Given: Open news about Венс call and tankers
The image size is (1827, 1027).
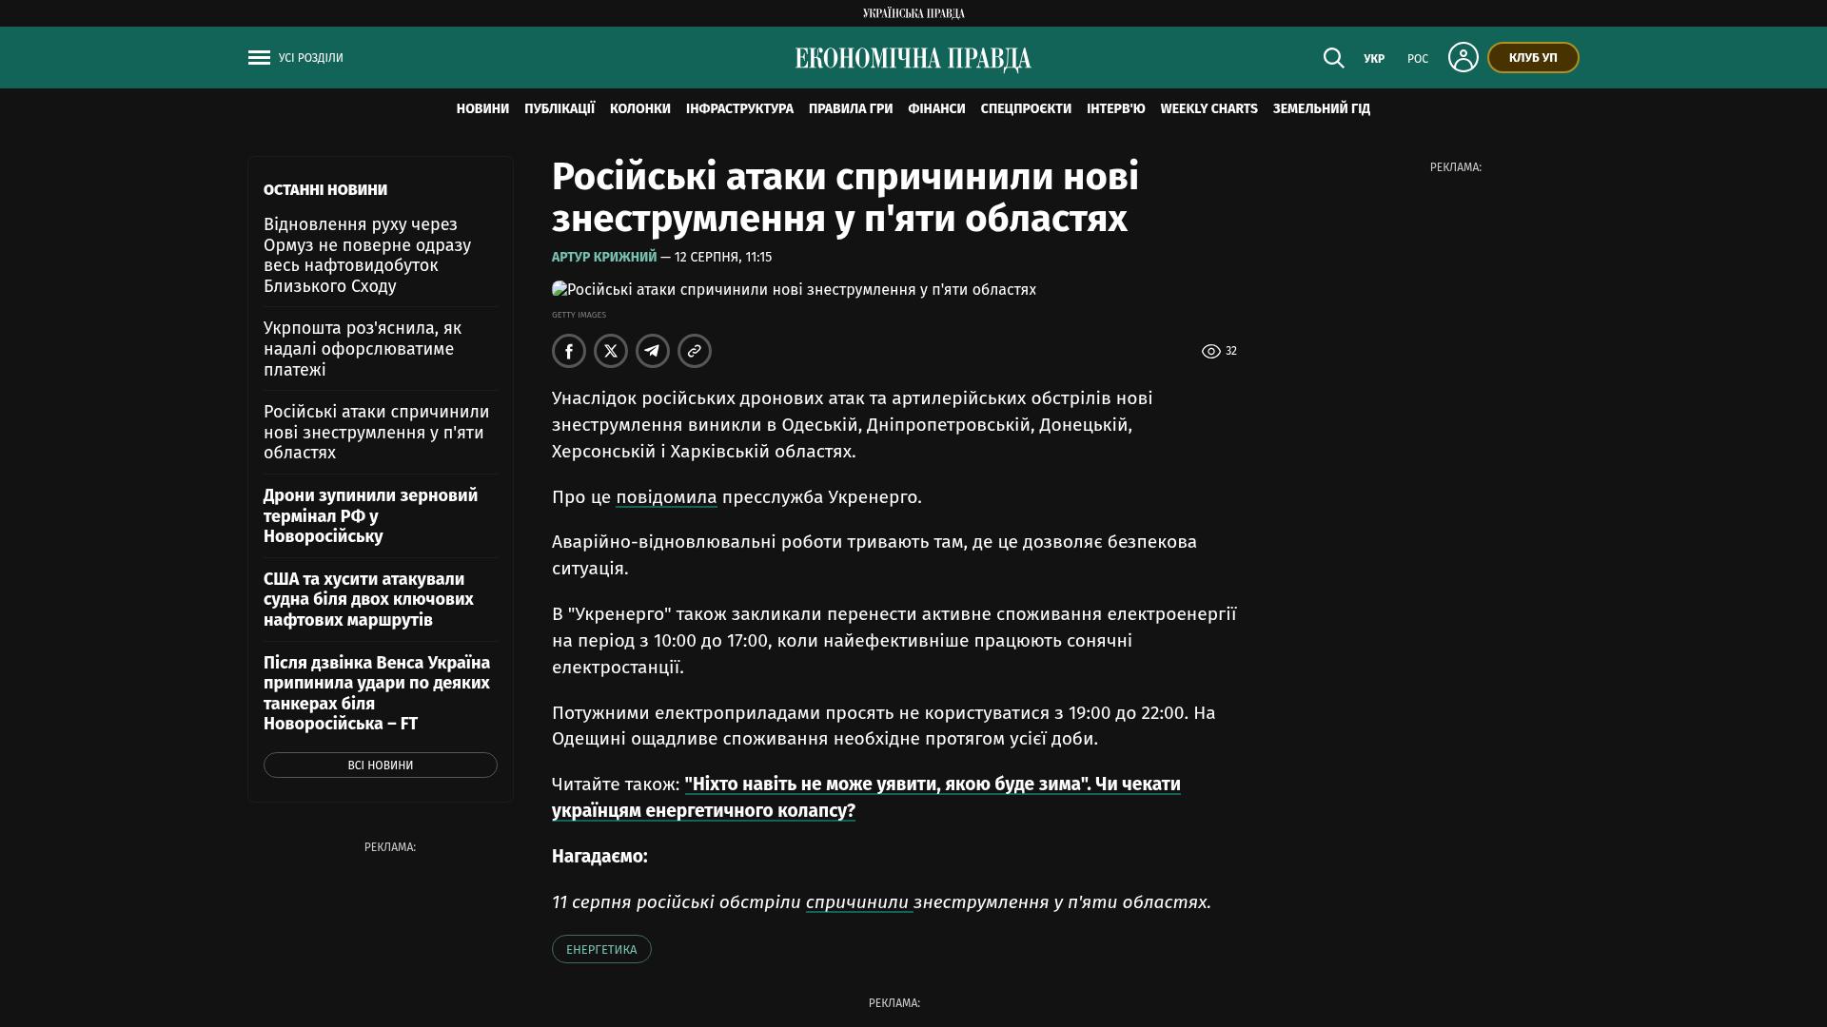Looking at the screenshot, I should coord(377,693).
